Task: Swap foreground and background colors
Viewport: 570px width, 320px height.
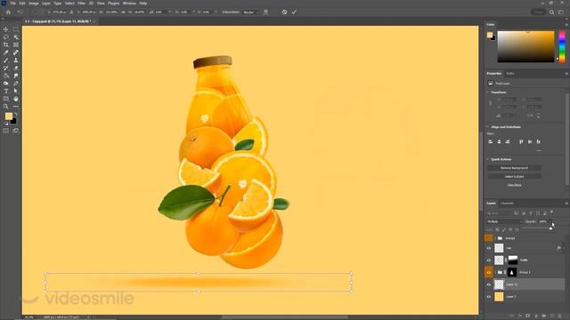Action: (15, 115)
